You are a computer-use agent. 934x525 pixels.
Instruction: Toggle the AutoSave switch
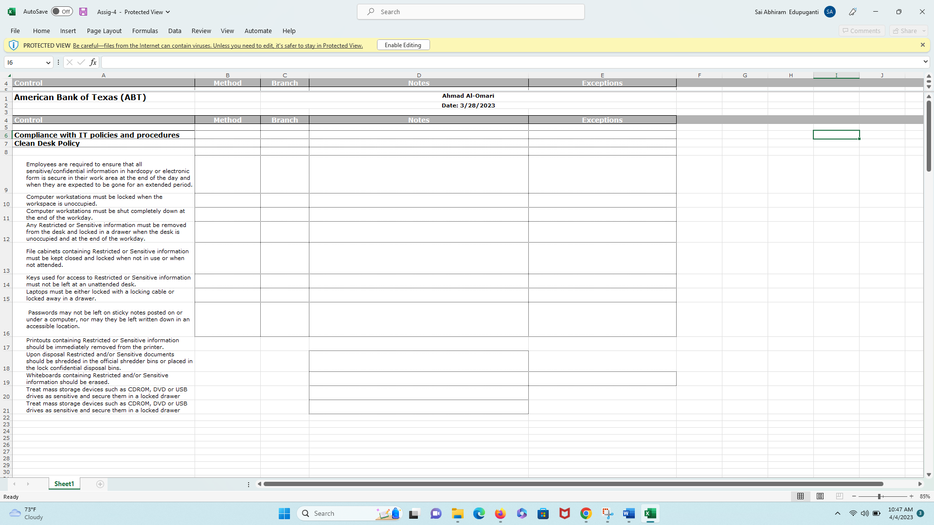[x=62, y=12]
